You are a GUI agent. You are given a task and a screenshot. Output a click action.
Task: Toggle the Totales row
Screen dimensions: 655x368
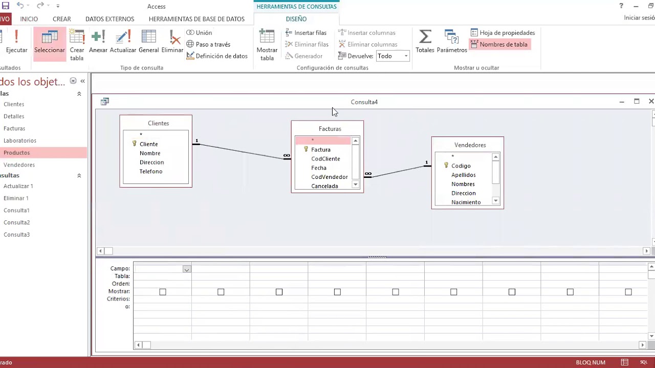425,42
